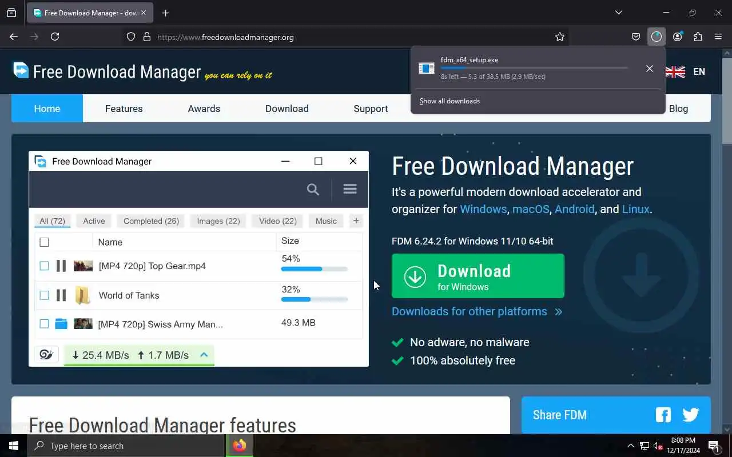Select the Completed (26) filter tab
The image size is (732, 457).
(x=152, y=221)
